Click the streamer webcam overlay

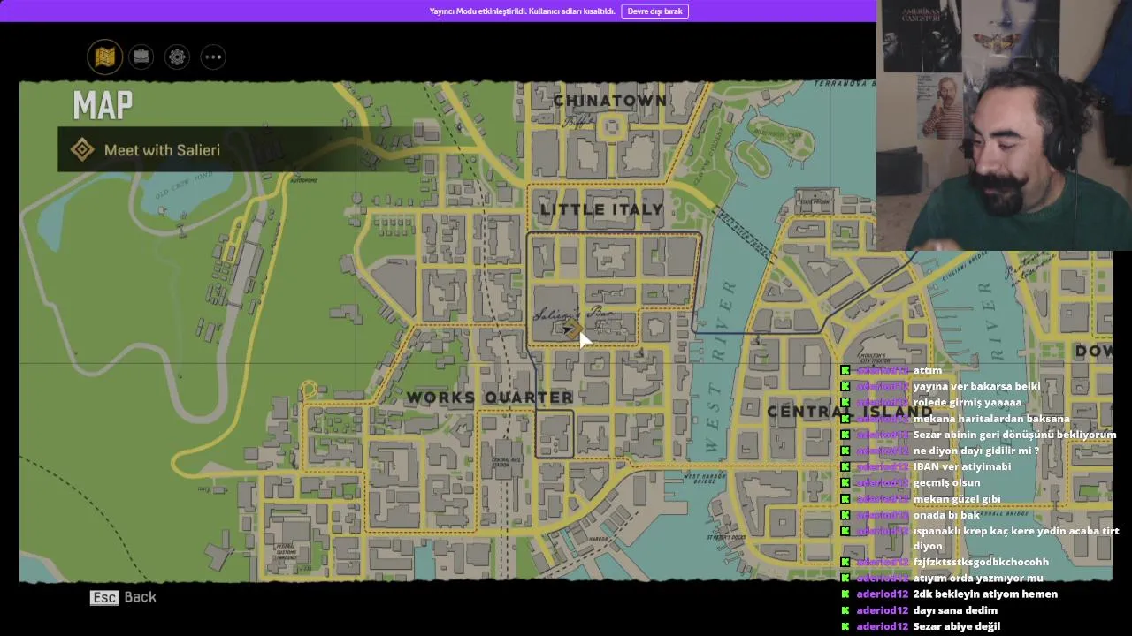click(1004, 125)
